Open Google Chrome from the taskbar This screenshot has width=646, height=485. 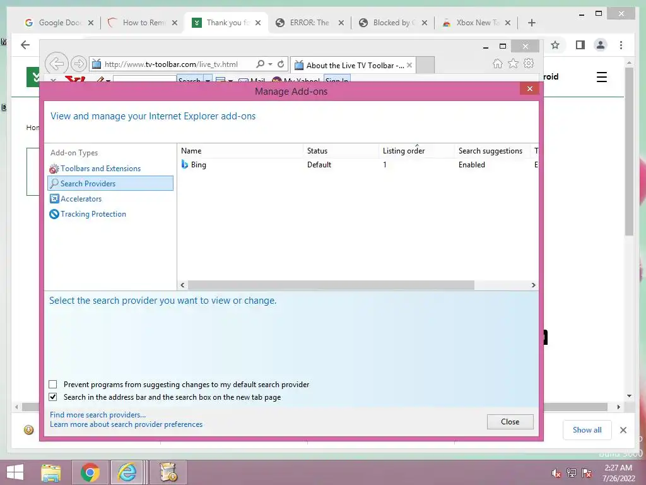[90, 472]
